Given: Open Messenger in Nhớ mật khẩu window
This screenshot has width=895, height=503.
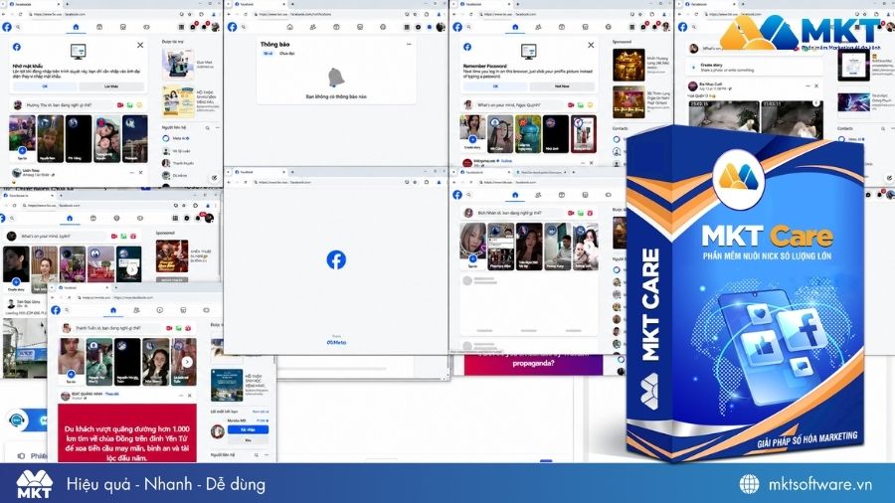Looking at the screenshot, I should click(x=193, y=27).
